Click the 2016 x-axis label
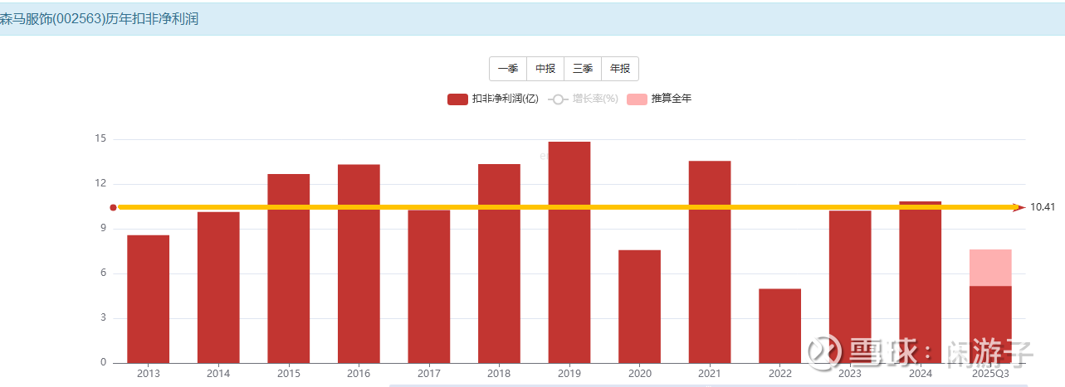The image size is (1065, 387). tap(359, 374)
